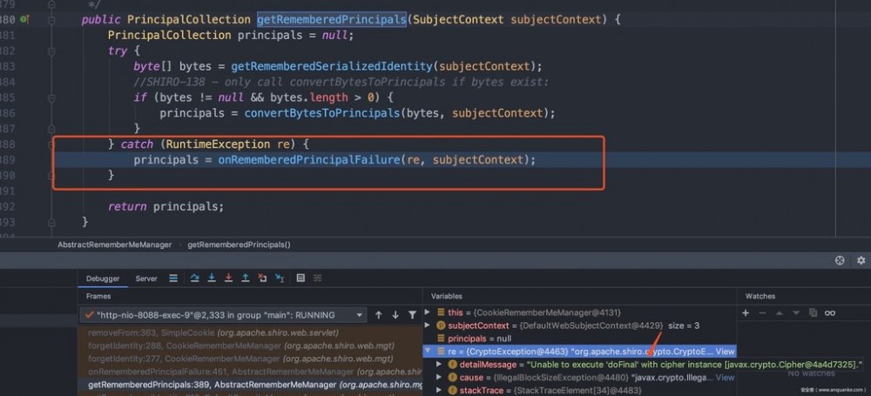Click the remove watch minus icon
The height and width of the screenshot is (396, 871).
click(762, 312)
